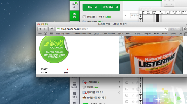Viewport: 187px width, 104px height.
Task: Go forward in the Safari blog window
Action: click(x=44, y=29)
